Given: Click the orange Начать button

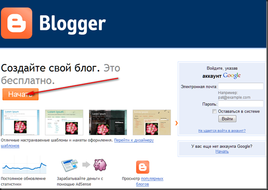Looking at the screenshot, I should click(x=20, y=94).
